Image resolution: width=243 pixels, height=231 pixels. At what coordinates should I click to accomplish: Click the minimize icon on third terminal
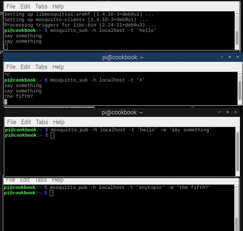tap(220, 112)
